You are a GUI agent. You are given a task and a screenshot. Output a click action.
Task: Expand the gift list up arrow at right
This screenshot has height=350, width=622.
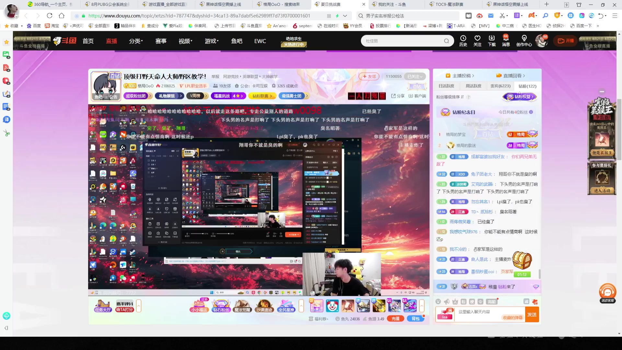(422, 306)
